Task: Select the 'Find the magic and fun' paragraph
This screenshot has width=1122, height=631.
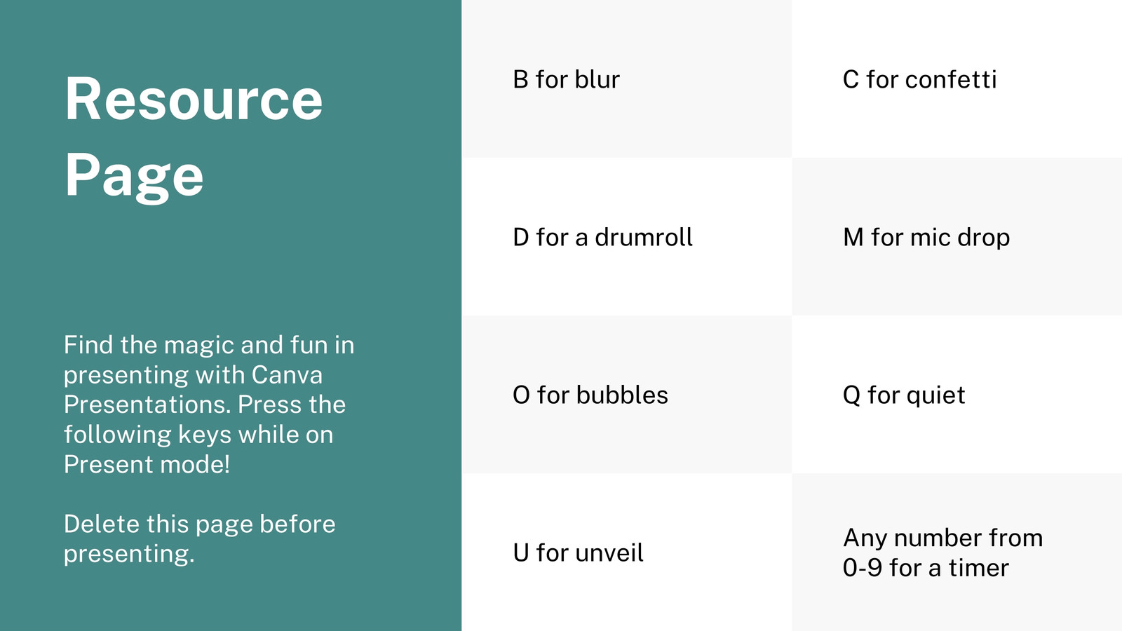Action: point(209,404)
